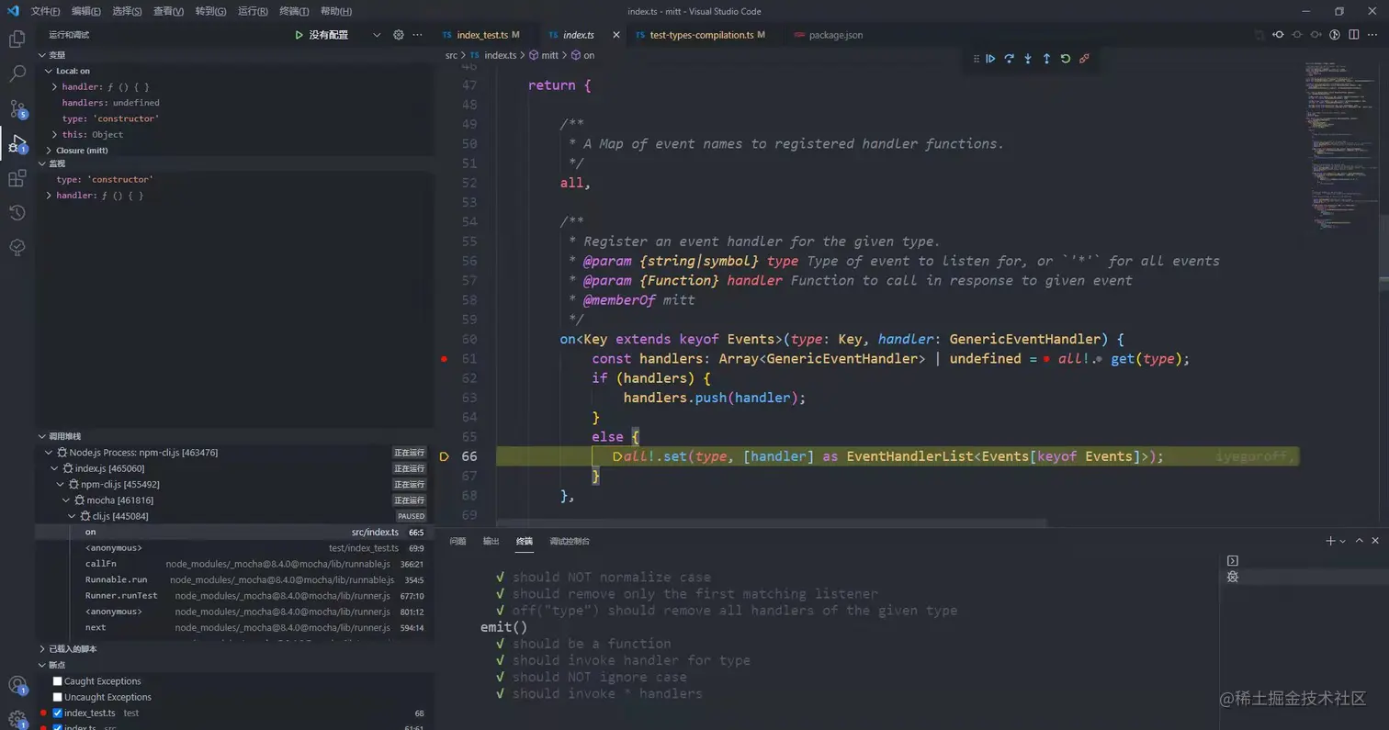The image size is (1389, 730).
Task: Collapse the Node.js Process npm-cli.js thread
Action: (x=50, y=453)
